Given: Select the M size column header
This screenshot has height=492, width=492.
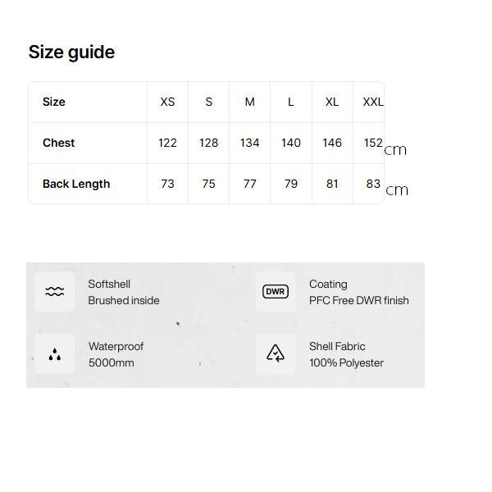Looking at the screenshot, I should pos(250,102).
